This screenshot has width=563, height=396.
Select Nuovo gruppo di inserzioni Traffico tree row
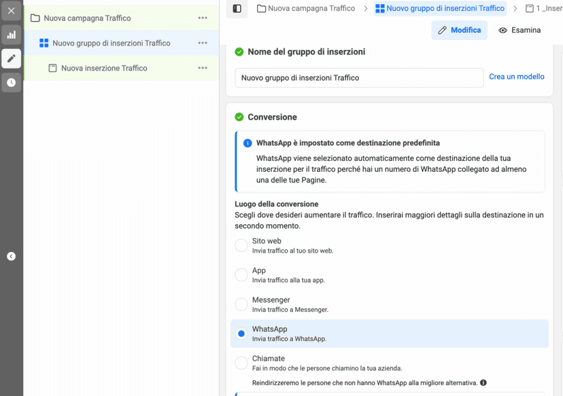121,43
